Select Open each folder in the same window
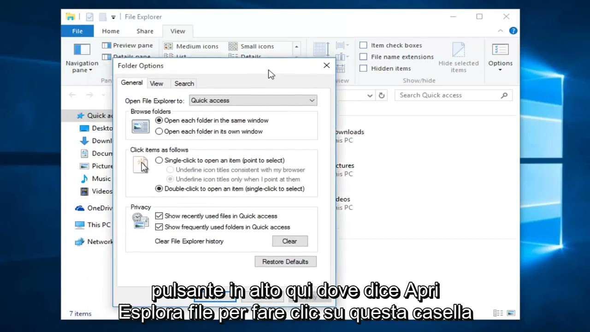 [159, 120]
